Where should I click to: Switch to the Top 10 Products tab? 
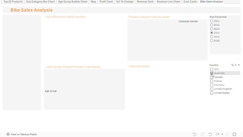click(x=13, y=2)
